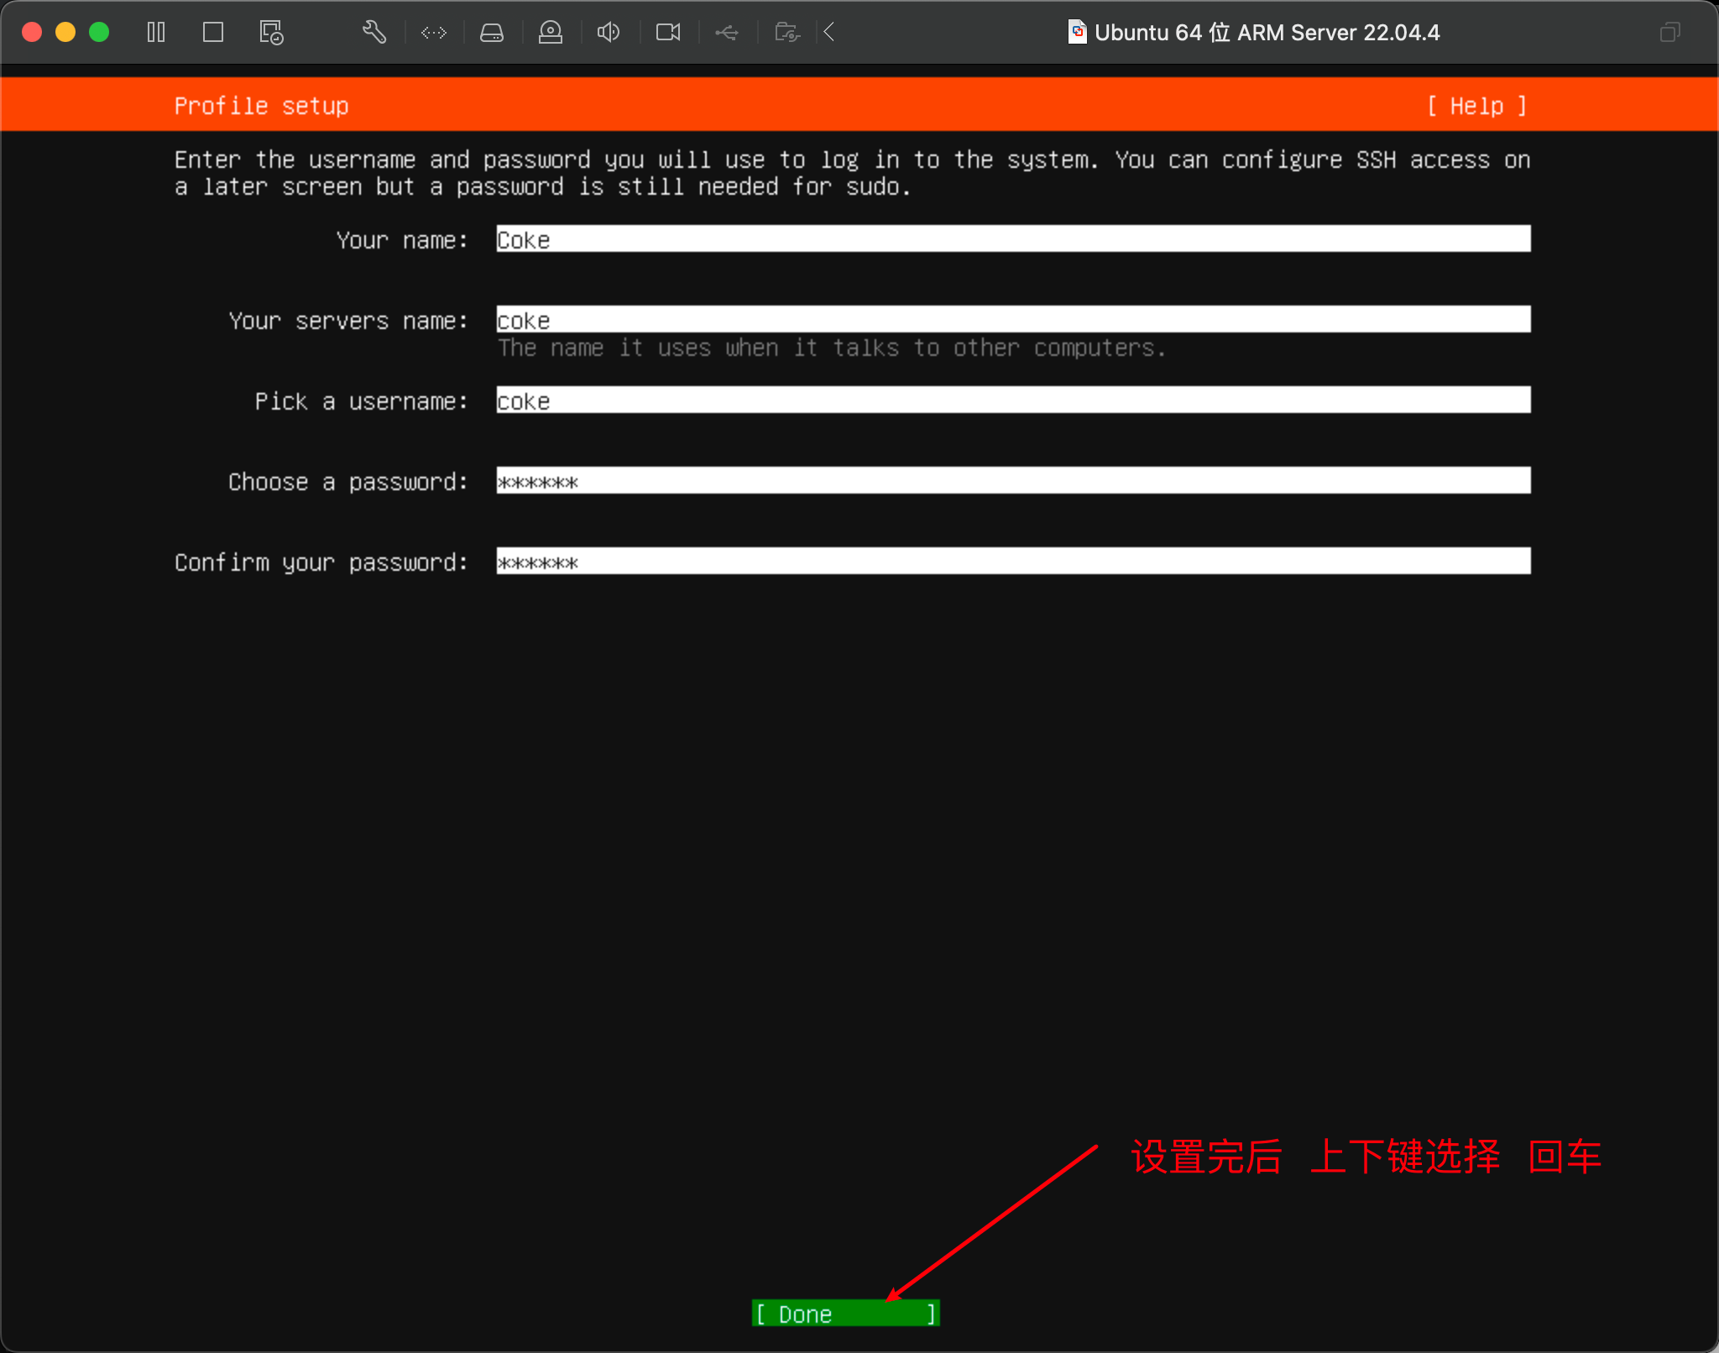Focus the Pick a username field

click(1012, 400)
